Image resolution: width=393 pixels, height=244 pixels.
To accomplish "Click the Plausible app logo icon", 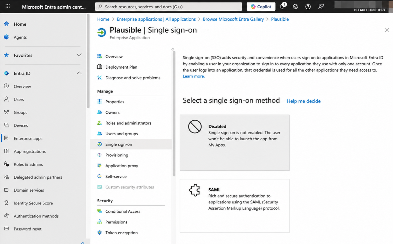I will click(101, 33).
